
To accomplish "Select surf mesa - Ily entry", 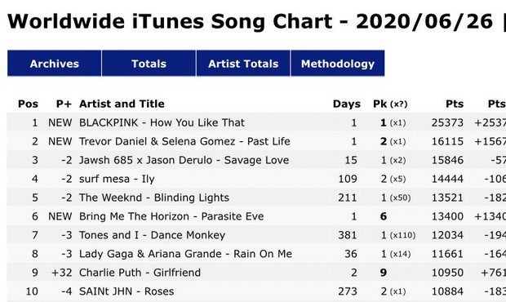I will coord(256,179).
